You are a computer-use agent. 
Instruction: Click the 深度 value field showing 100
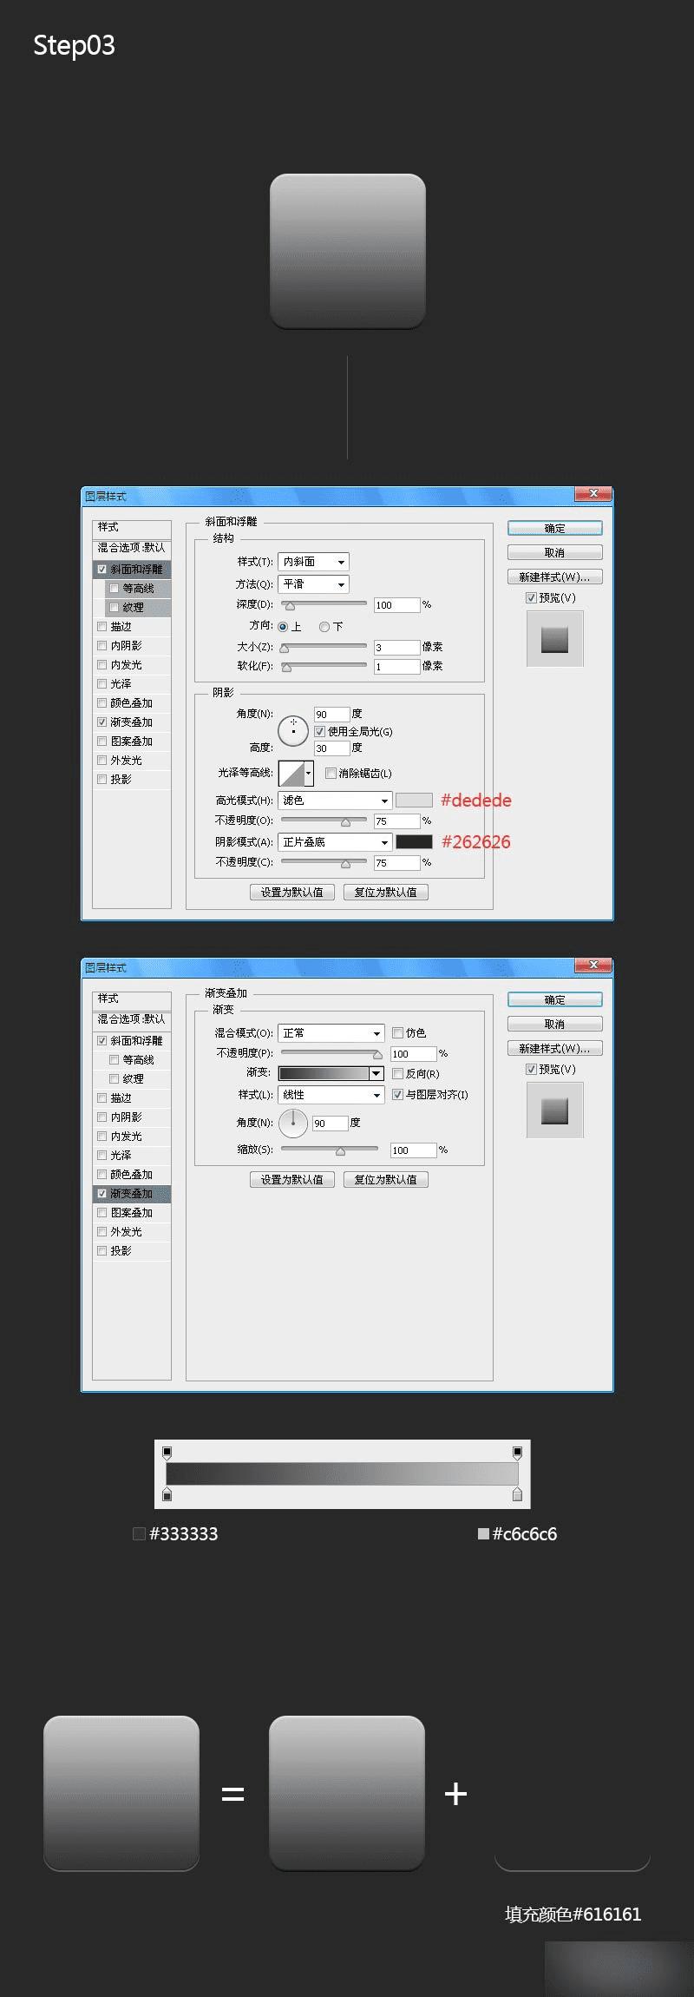(396, 605)
